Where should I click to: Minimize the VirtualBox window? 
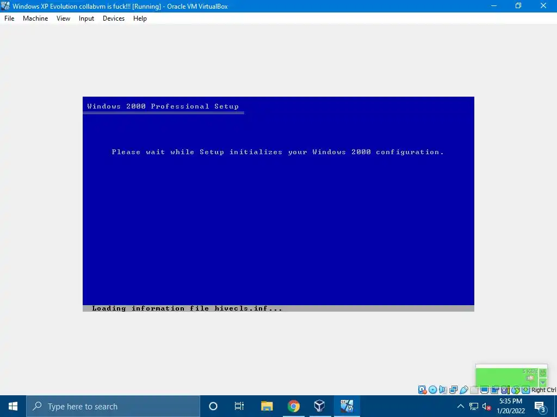coord(493,5)
